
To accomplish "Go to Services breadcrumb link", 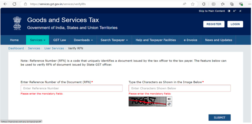I will pyautogui.click(x=34, y=48).
